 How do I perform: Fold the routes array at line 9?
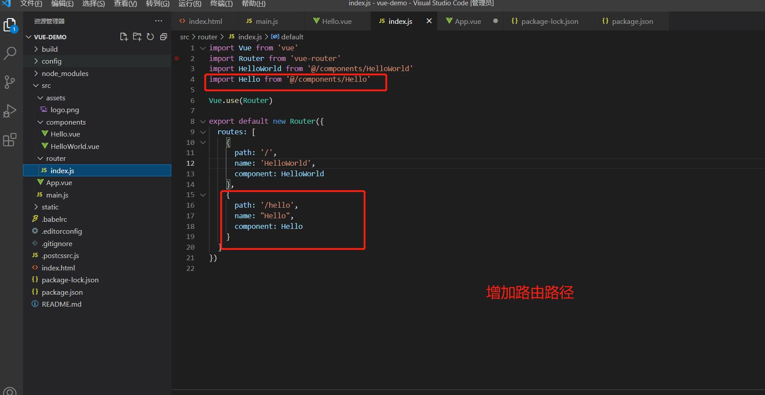(x=203, y=132)
